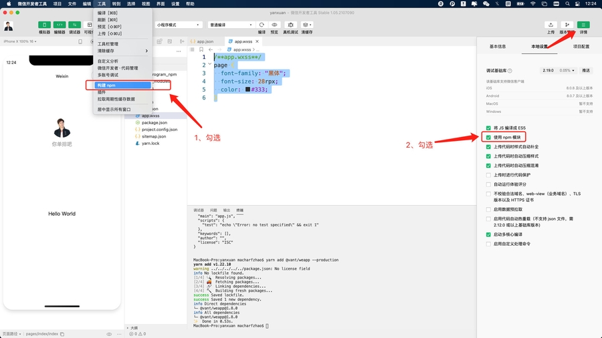Open package.json in the file tree
The height and width of the screenshot is (338, 602).
click(x=154, y=123)
